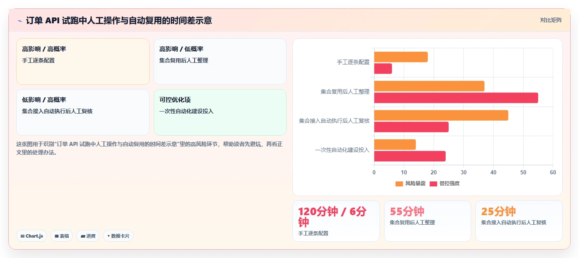The image size is (579, 258).
Task: Click the orange bar for 集合接入自动执行后人工复核
Action: pyautogui.click(x=441, y=115)
